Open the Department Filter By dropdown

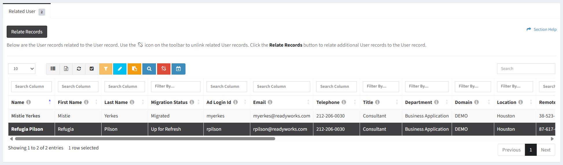point(427,86)
